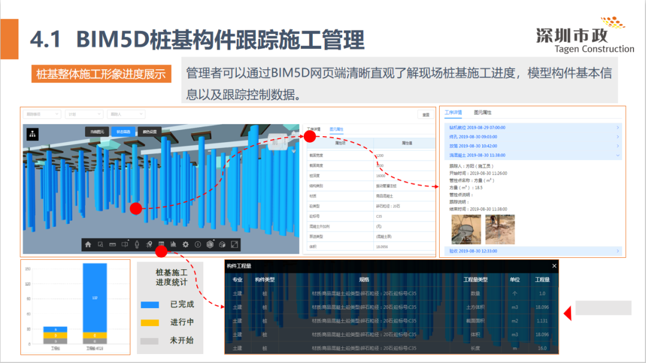646x363 pixels.
Task: Select the measure ruler tool icon
Action: [112, 244]
